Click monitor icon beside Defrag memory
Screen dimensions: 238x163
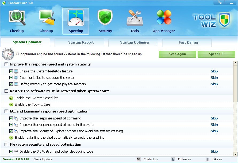click(x=16, y=84)
